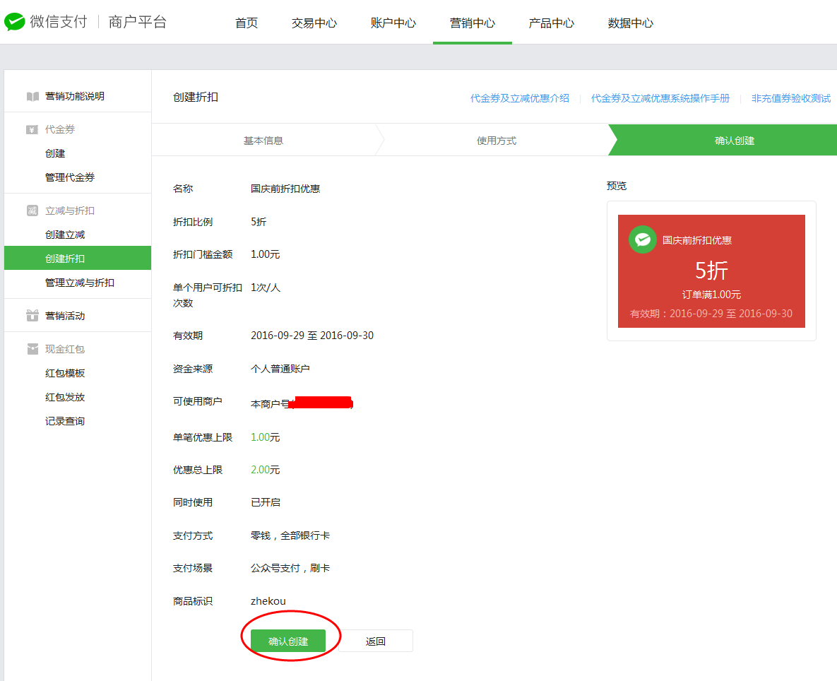This screenshot has height=681, width=837.
Task: Go to 产品中心 tab
Action: tap(552, 23)
